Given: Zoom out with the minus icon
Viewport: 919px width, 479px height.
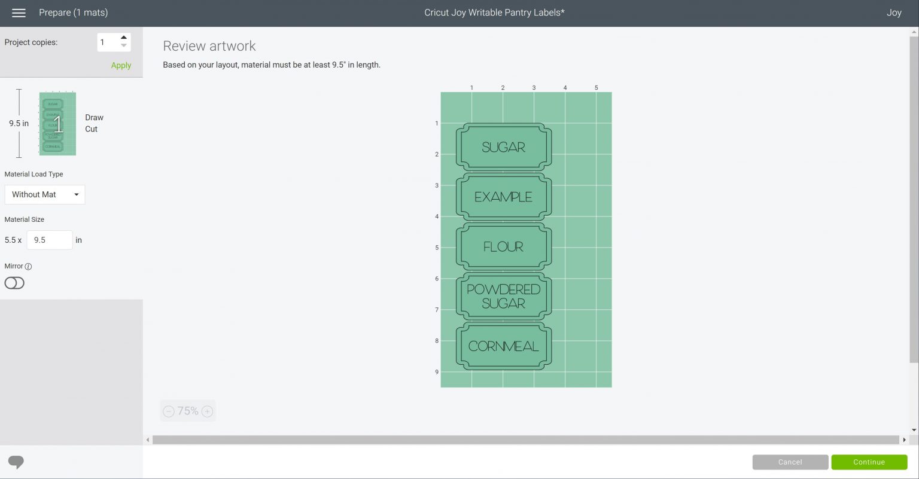Looking at the screenshot, I should [x=169, y=411].
